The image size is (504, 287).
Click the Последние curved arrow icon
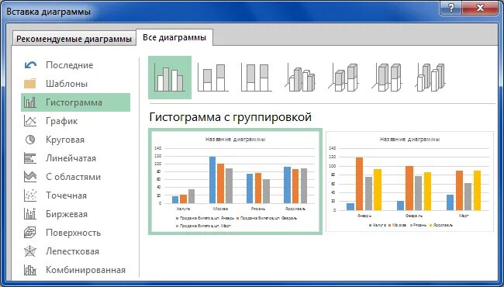[30, 65]
